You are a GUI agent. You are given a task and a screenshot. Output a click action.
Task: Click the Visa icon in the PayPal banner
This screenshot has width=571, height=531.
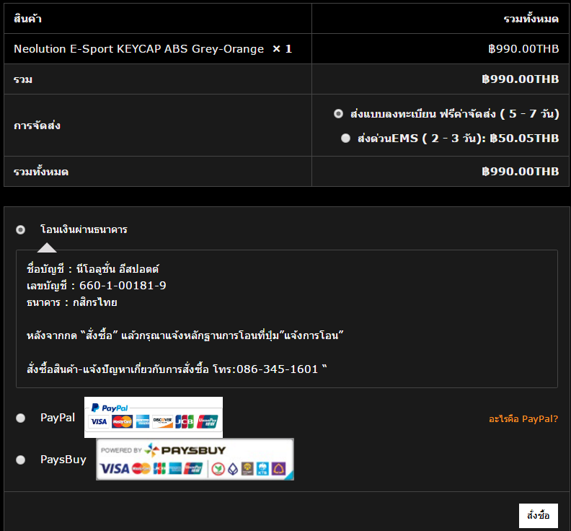pos(99,421)
